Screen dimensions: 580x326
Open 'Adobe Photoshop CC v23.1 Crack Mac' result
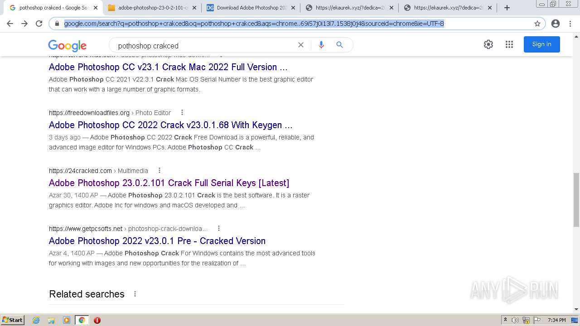point(168,67)
